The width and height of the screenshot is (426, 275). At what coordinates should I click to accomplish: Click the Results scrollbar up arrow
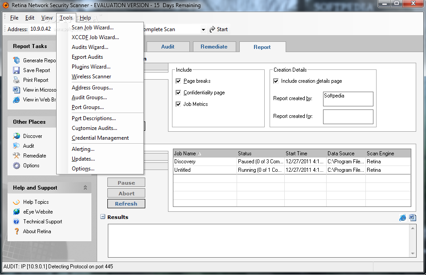click(413, 228)
